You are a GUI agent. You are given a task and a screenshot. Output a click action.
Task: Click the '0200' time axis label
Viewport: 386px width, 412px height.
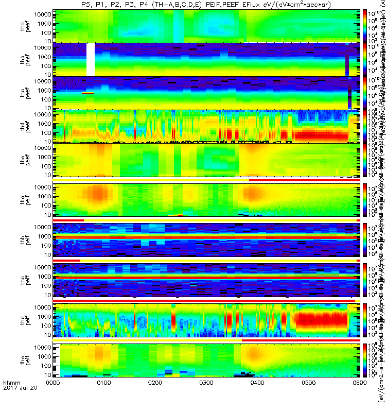click(x=155, y=383)
